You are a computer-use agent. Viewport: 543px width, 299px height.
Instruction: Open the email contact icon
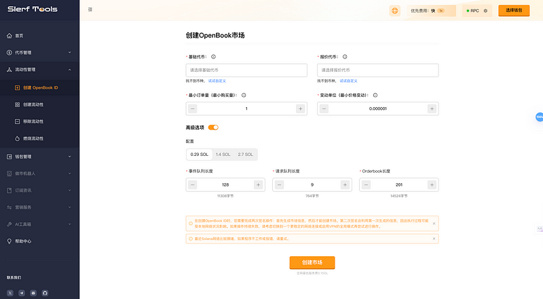[33, 293]
